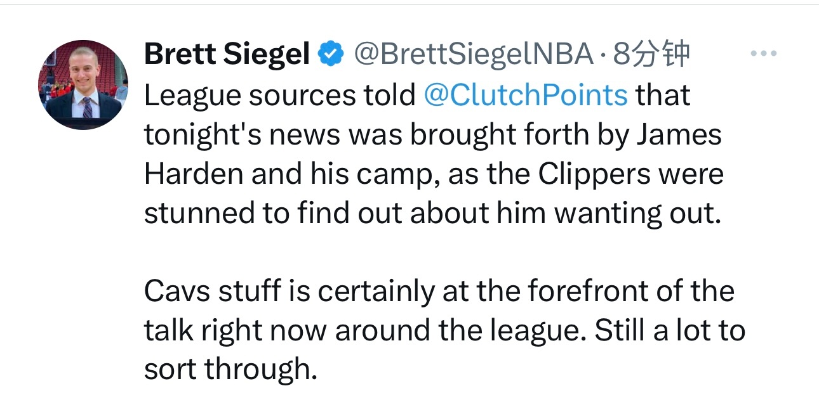
Task: Click the blue verified badge
Action: click(x=330, y=55)
